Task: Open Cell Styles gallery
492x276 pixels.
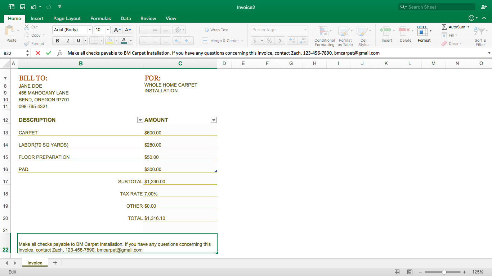Action: tap(364, 36)
